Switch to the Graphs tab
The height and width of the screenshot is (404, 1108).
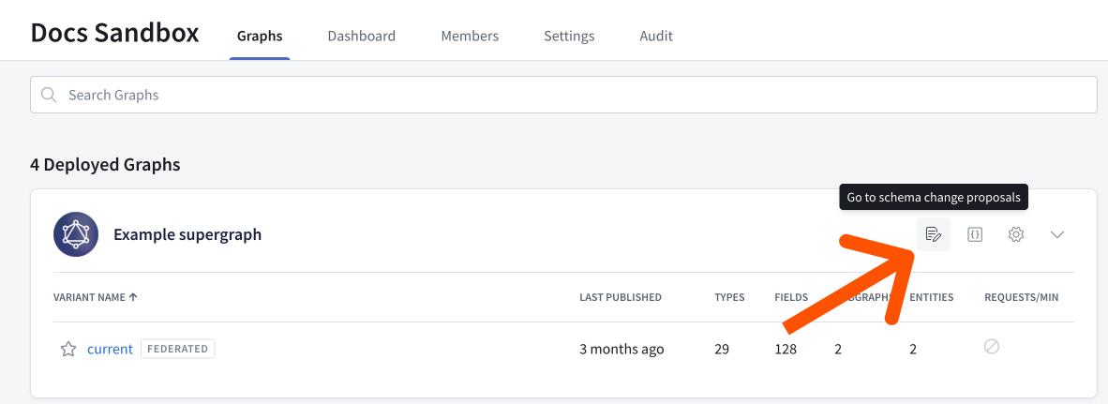(260, 37)
